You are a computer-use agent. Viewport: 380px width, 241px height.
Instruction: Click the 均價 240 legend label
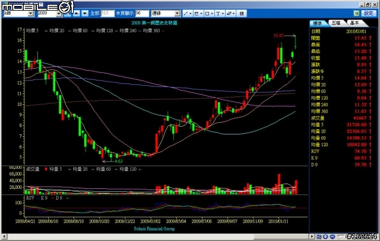pyautogui.click(x=128, y=31)
